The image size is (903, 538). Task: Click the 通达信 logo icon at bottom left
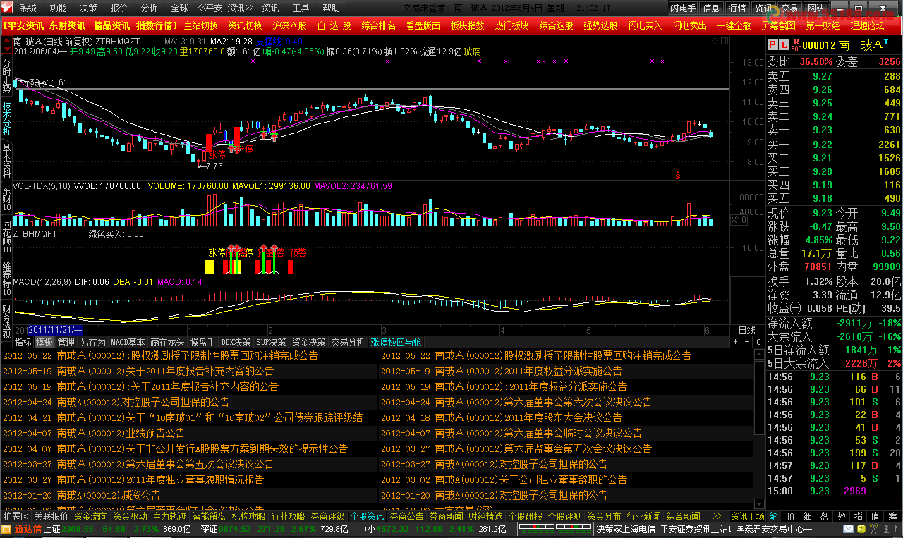pyautogui.click(x=24, y=529)
